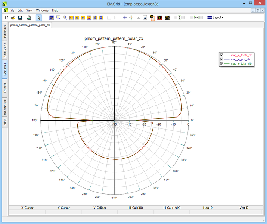Click the text annotation 'A' icon

coord(145,18)
